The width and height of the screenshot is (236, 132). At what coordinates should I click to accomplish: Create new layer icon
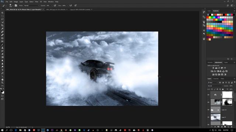pyautogui.click(x=228, y=127)
